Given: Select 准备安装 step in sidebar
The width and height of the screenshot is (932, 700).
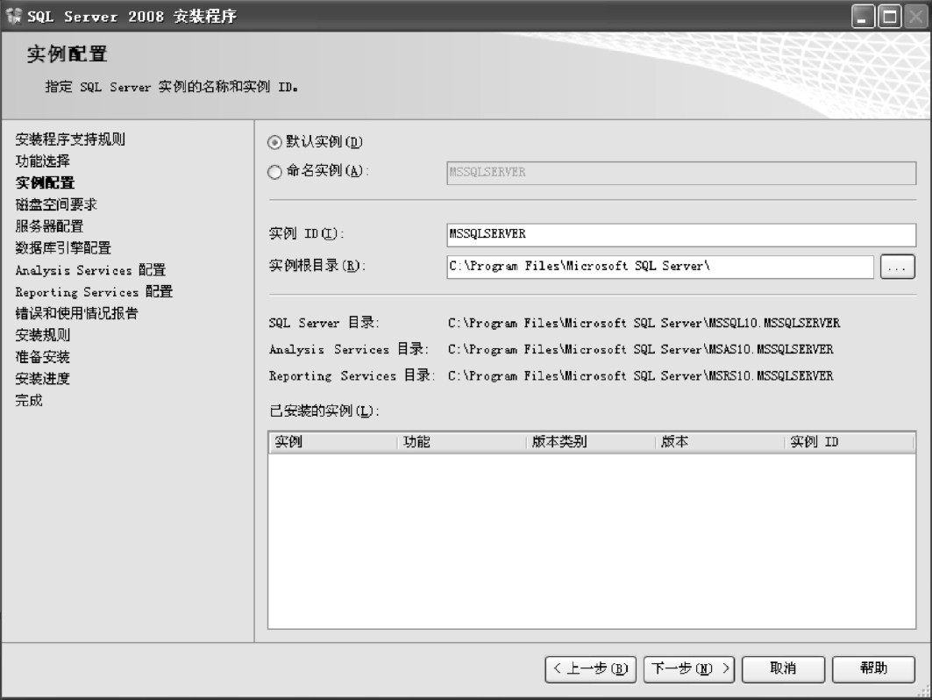Looking at the screenshot, I should (43, 357).
